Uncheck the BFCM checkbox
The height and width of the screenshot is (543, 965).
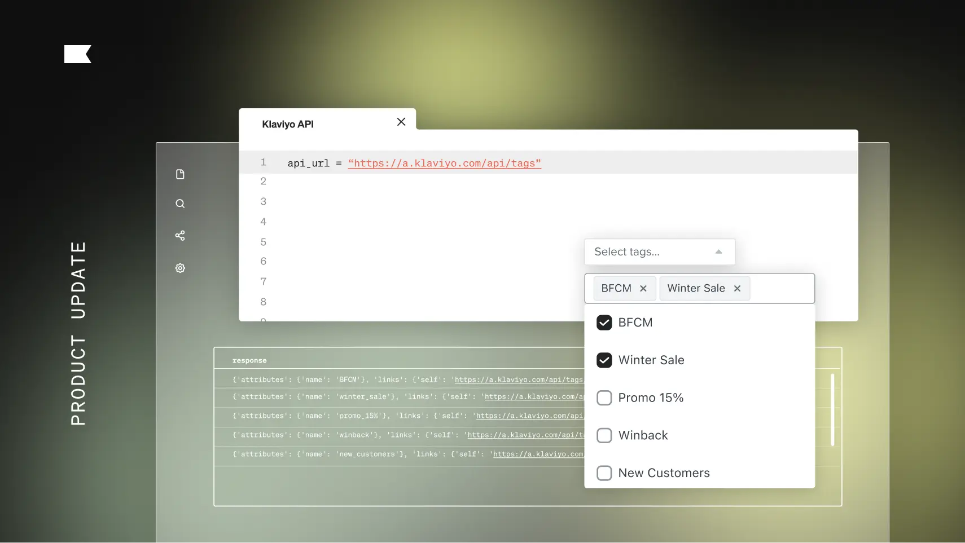pyautogui.click(x=604, y=323)
